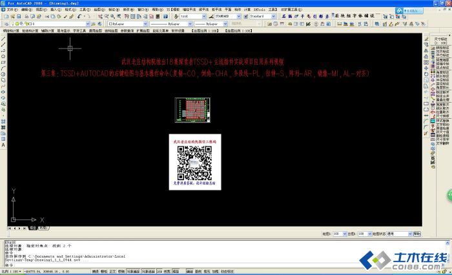Open the ByLayer color dropdown
452x275 pixels.
tap(145, 24)
